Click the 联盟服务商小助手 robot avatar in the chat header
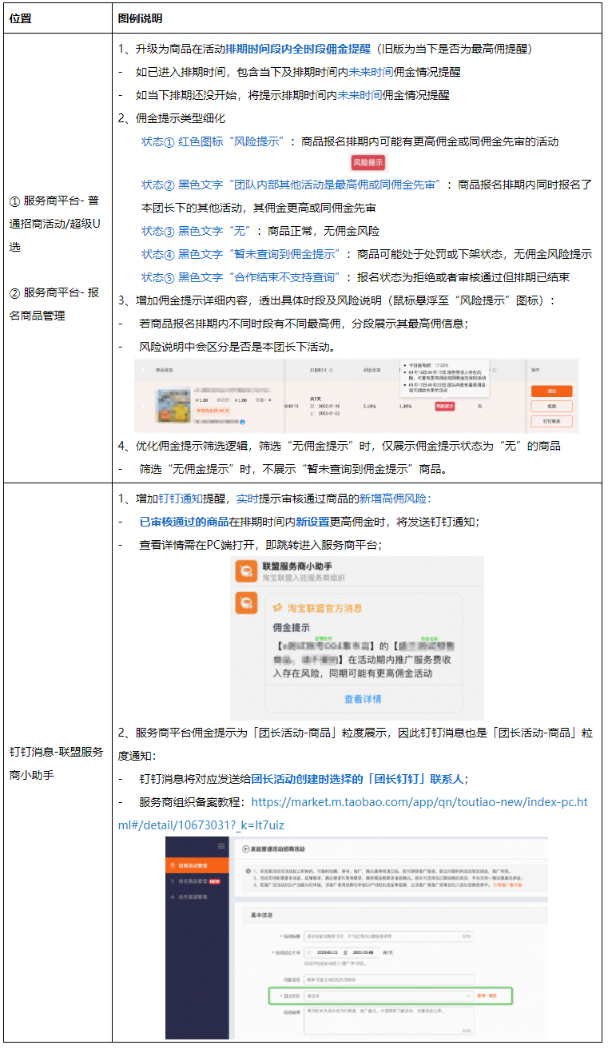608x1049 pixels. tap(246, 571)
